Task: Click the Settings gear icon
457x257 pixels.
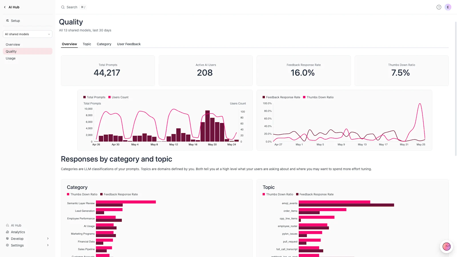Action: click(7, 245)
